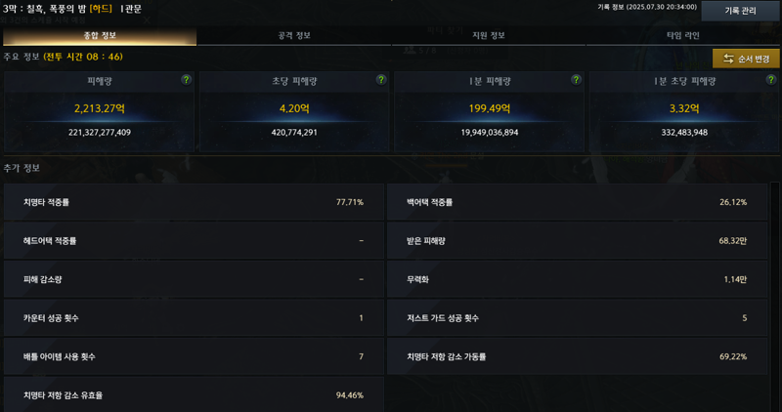The height and width of the screenshot is (412, 782).
Task: Select the 지원 정보 tab
Action: 489,36
